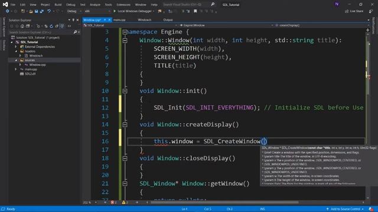Collapse Window constructor code block at line 4
The image size is (378, 212).
coord(125,41)
